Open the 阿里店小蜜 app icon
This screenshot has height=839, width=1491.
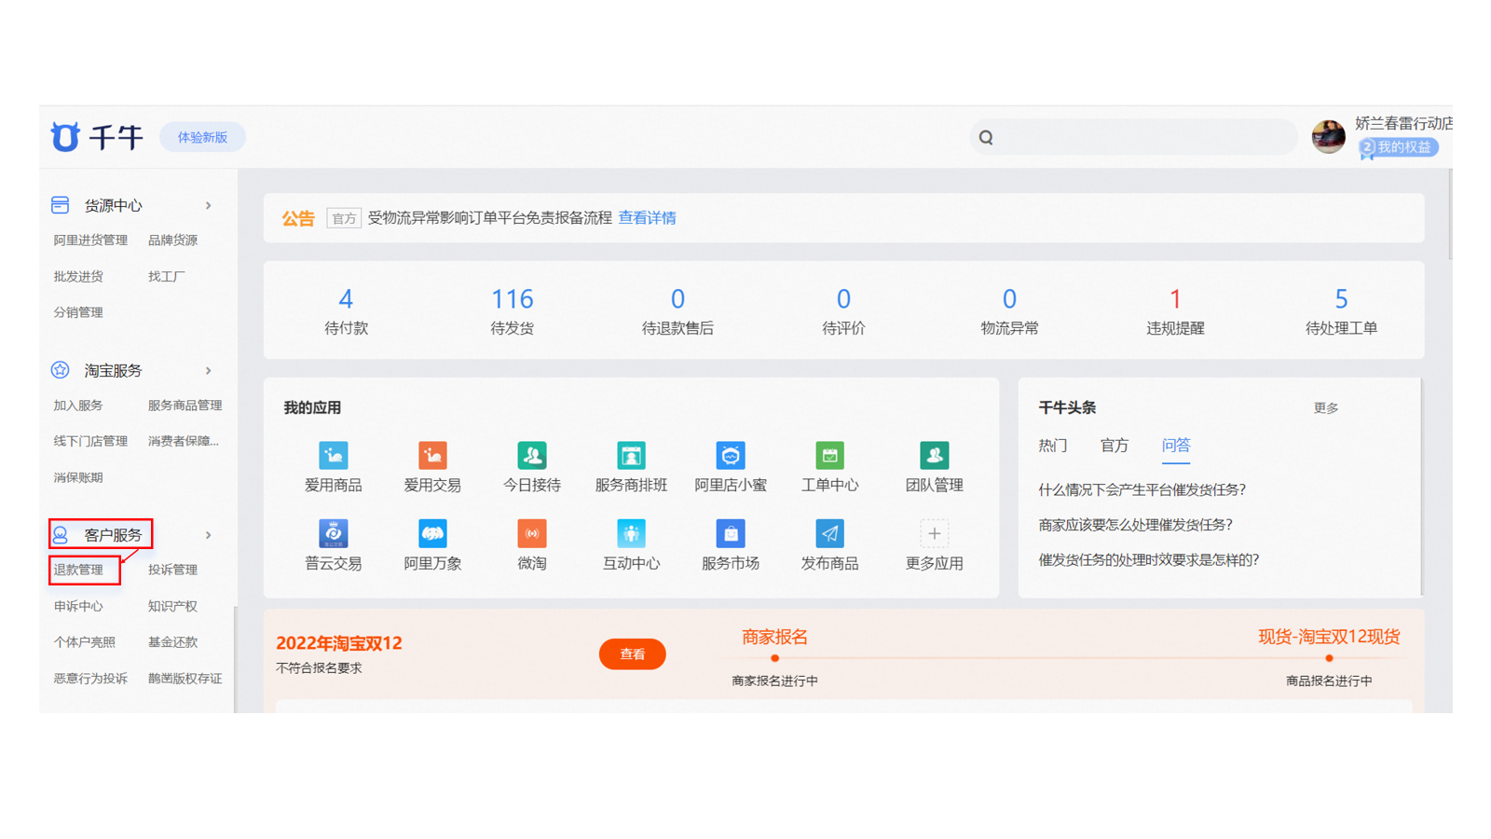pos(730,456)
